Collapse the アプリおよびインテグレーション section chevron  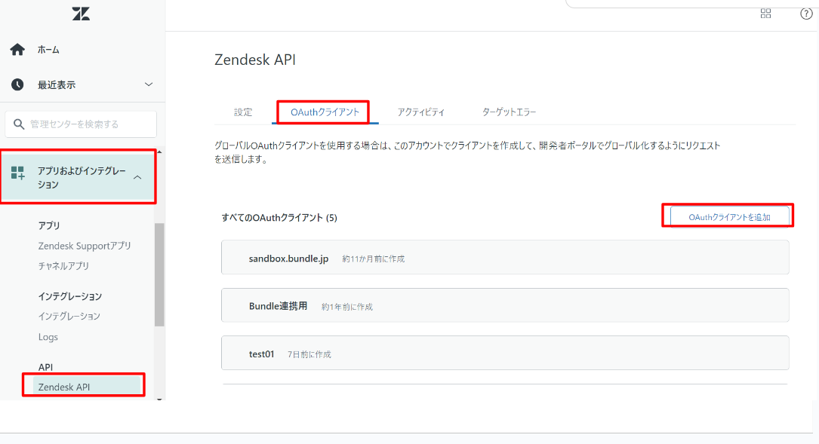(137, 177)
